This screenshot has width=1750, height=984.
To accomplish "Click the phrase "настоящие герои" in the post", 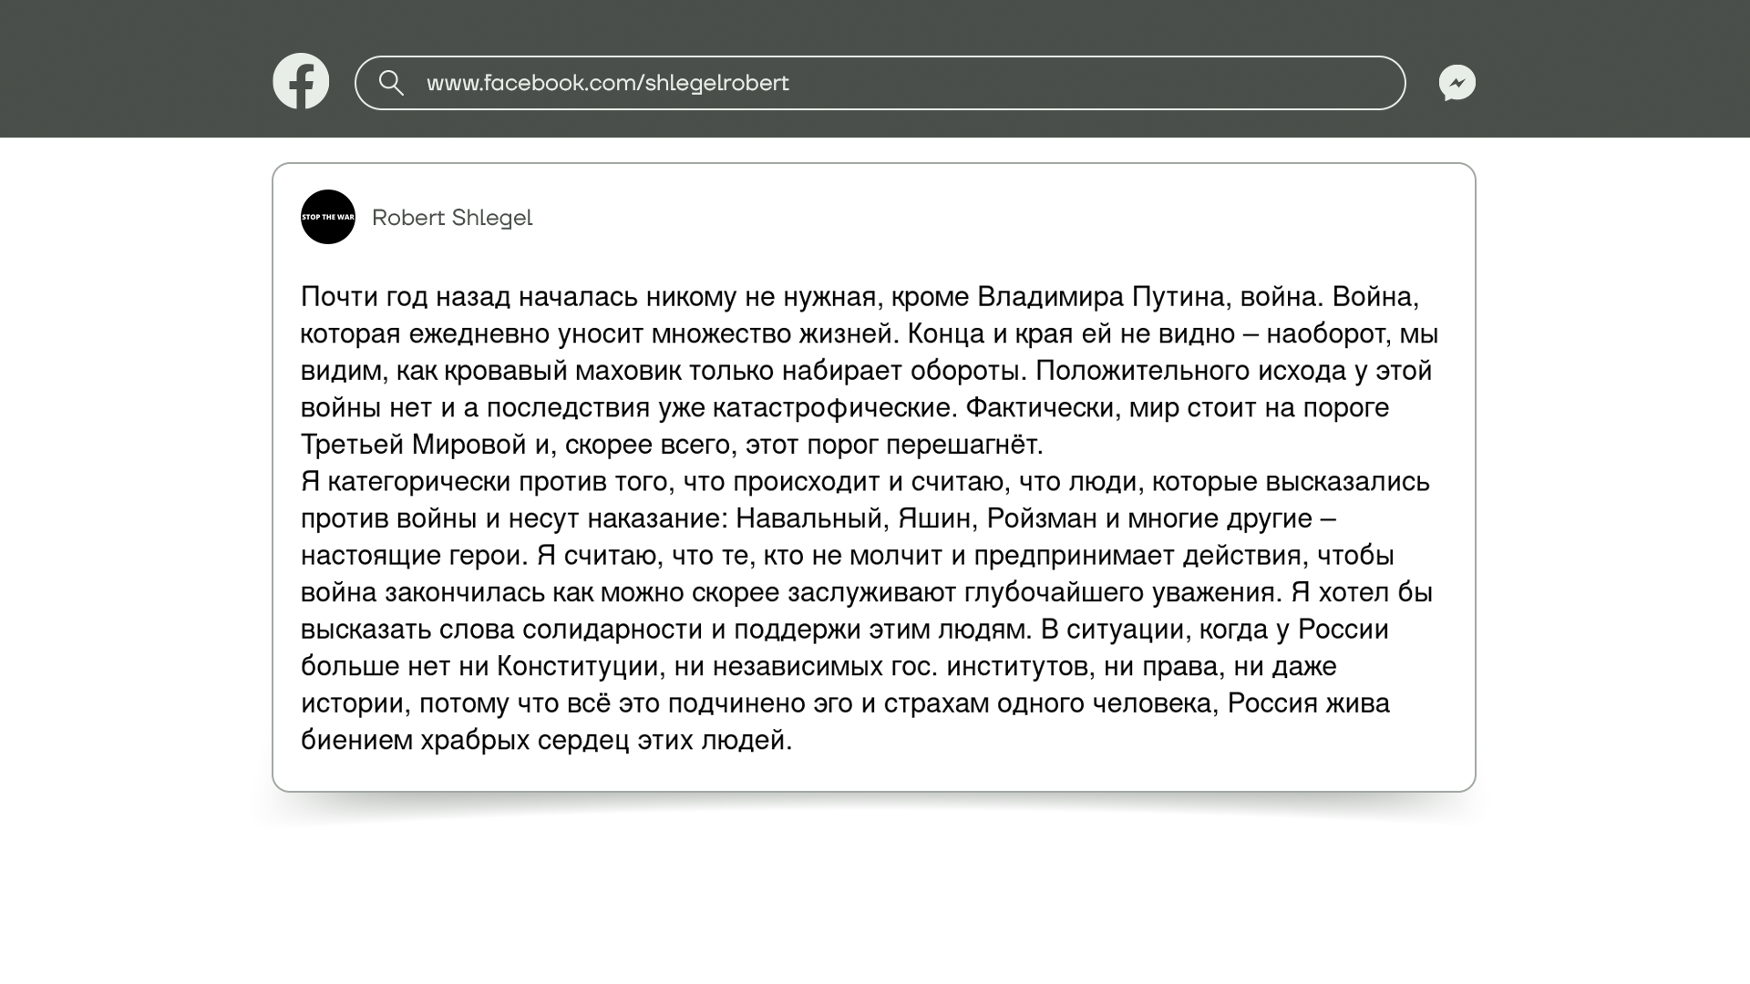I will [x=414, y=556].
